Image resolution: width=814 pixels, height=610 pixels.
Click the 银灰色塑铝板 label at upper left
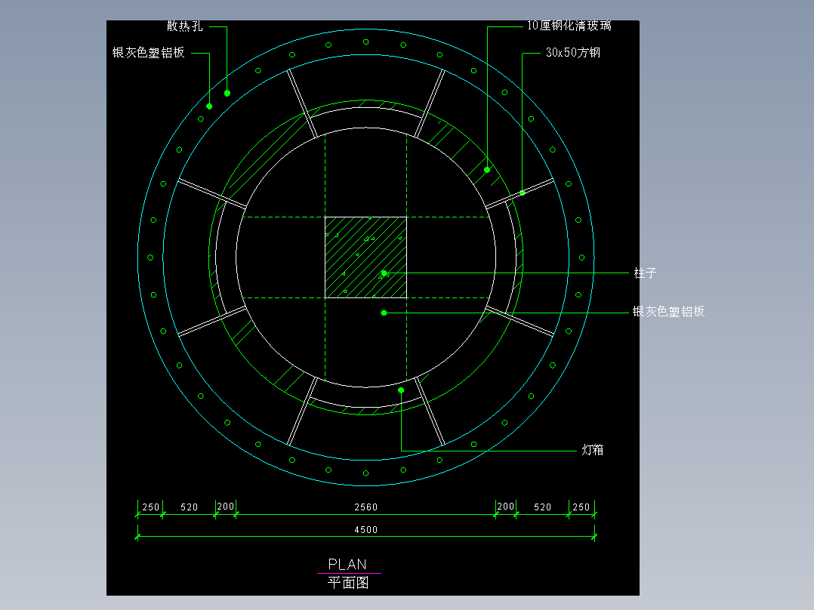[149, 52]
